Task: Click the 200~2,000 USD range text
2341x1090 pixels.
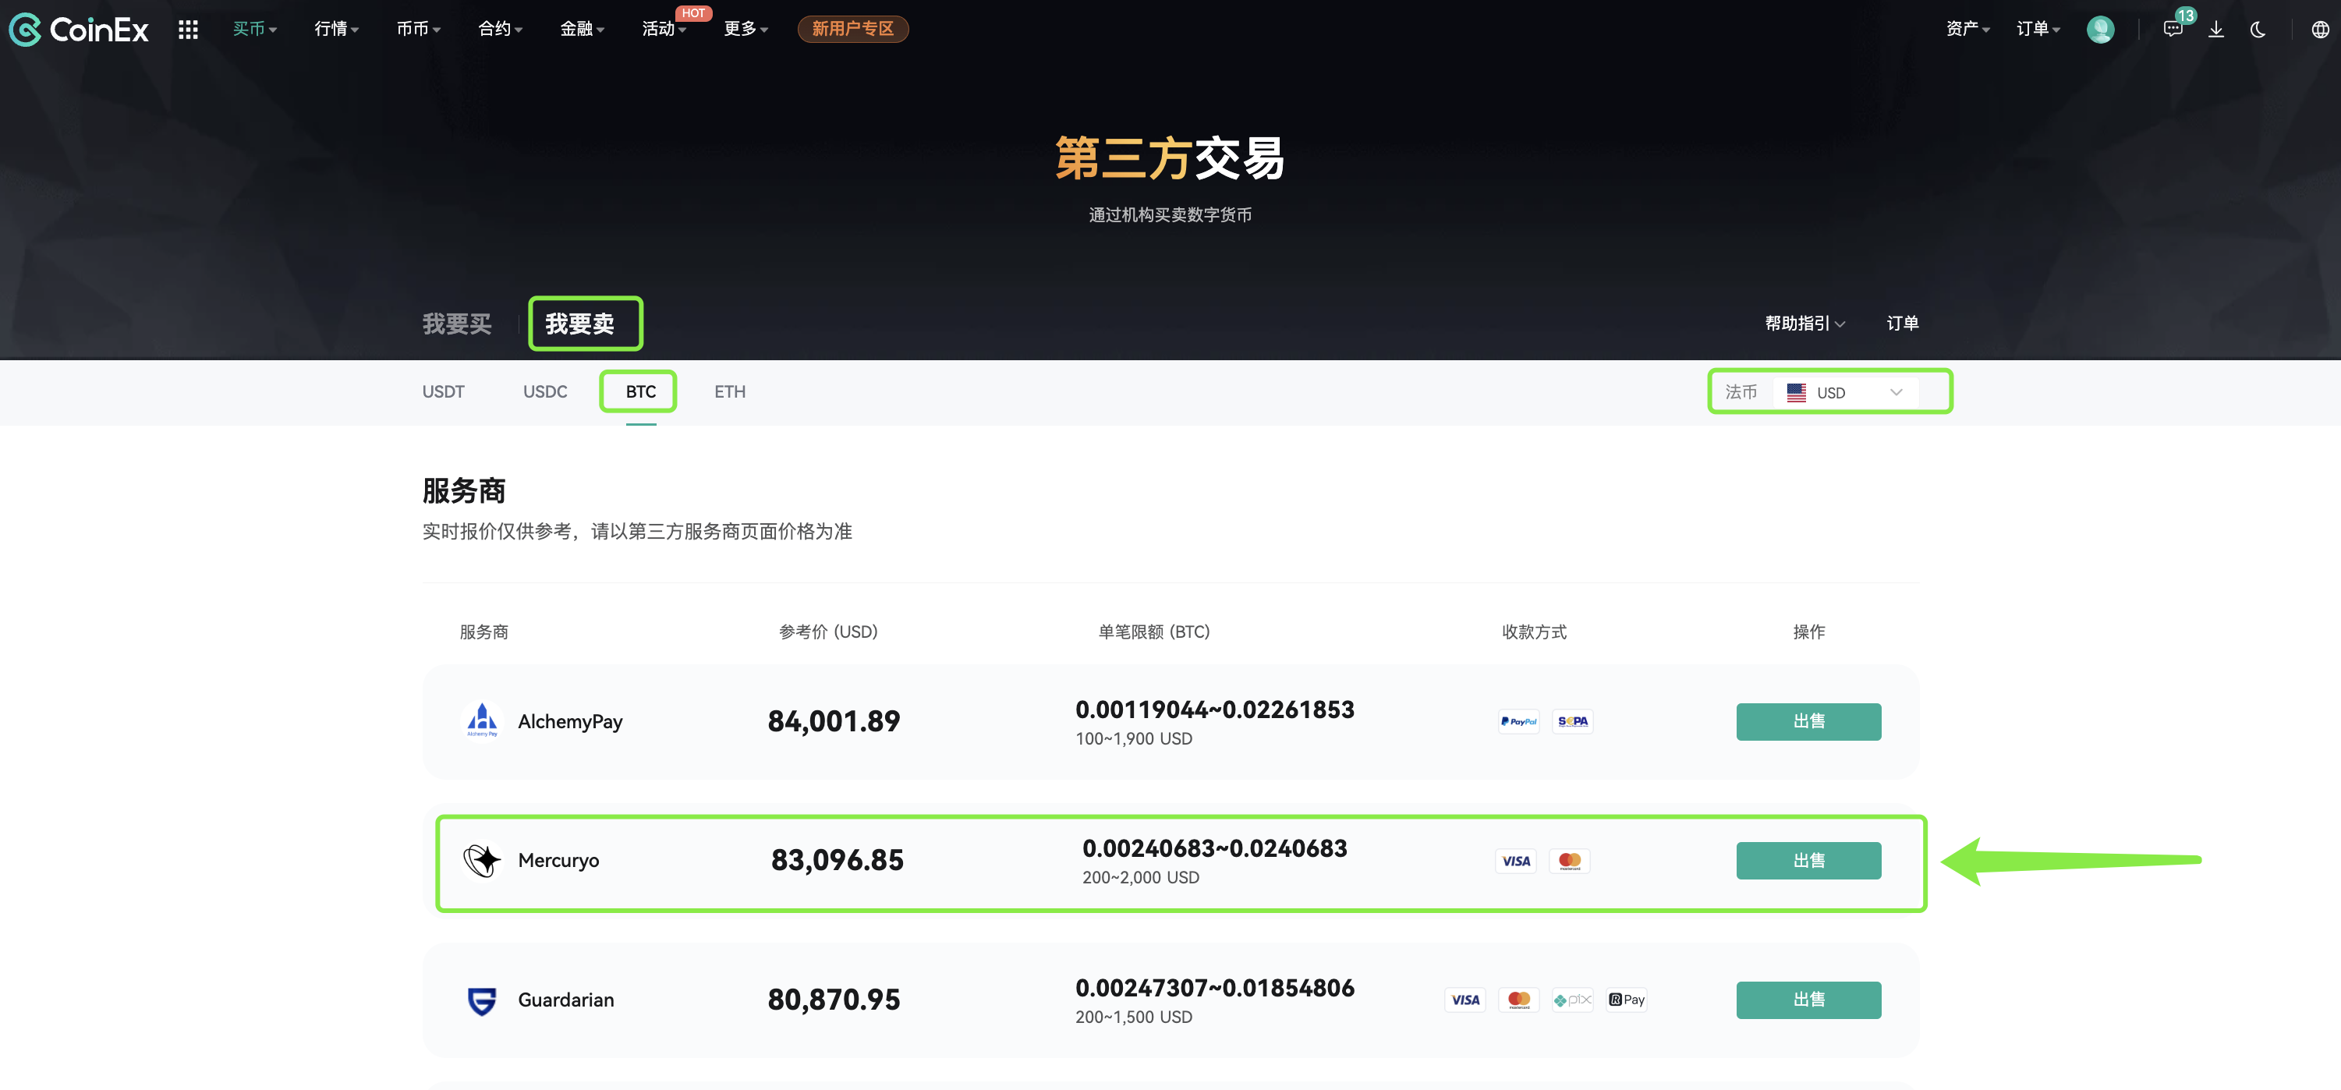Action: (1141, 879)
